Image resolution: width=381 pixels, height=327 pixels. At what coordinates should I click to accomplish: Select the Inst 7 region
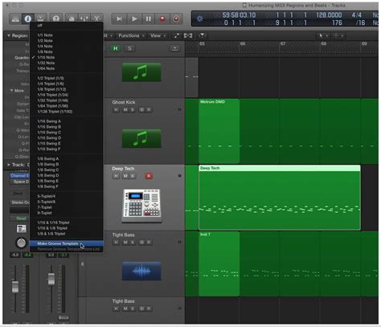219,264
